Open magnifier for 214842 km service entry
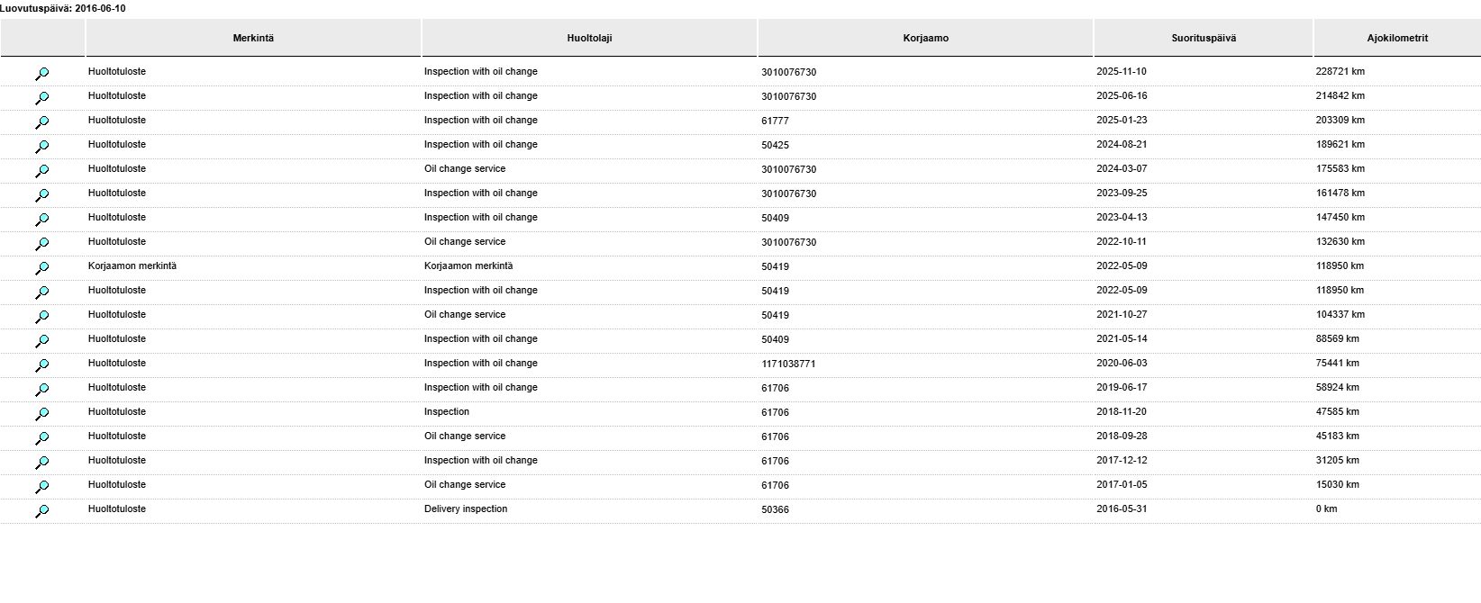 [41, 98]
